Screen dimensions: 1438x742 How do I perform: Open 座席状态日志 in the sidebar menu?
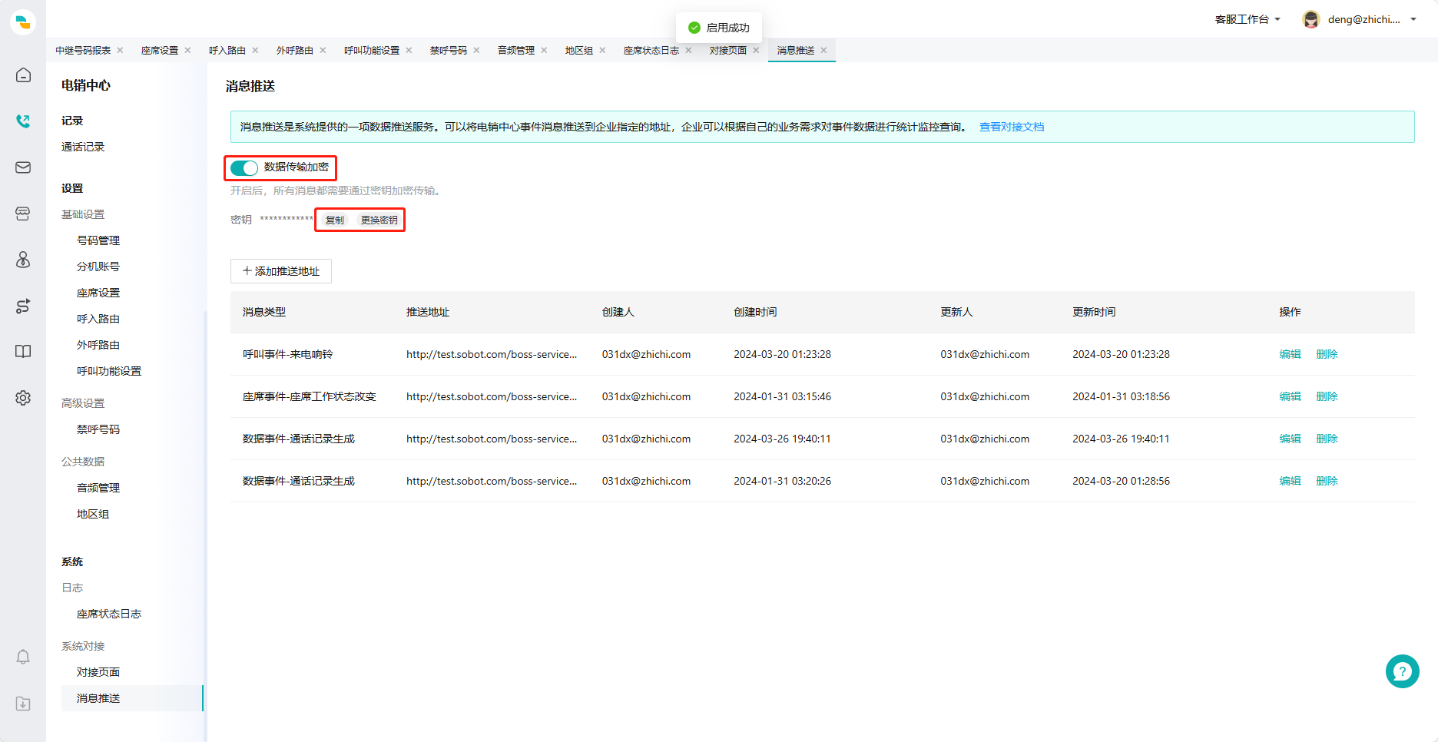point(109,614)
